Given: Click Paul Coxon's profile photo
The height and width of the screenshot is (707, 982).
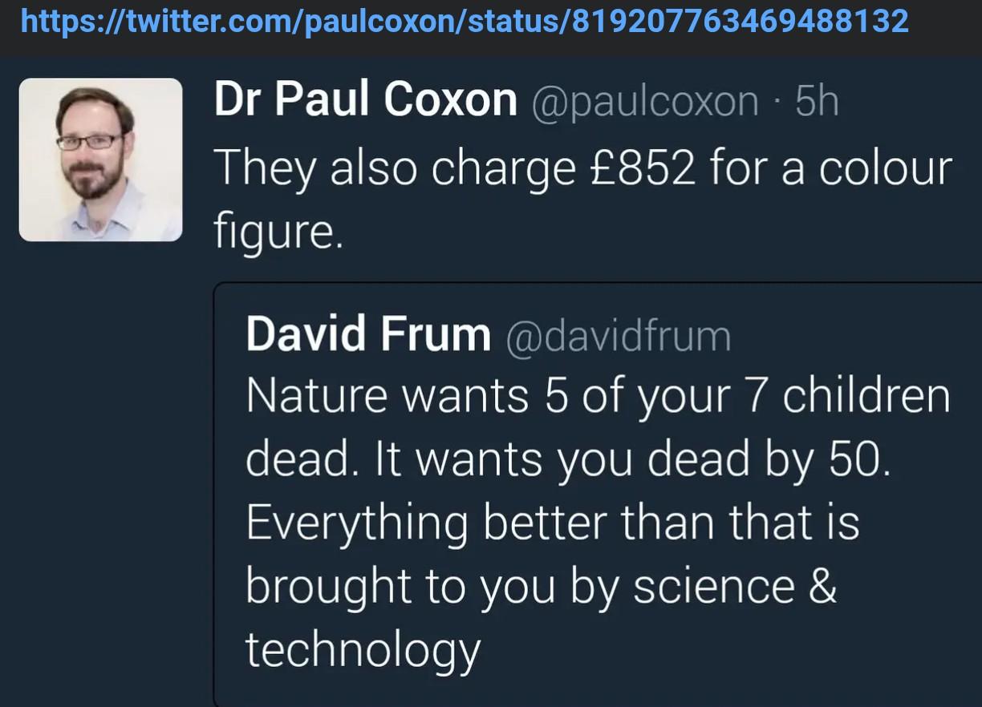Looking at the screenshot, I should point(100,160).
